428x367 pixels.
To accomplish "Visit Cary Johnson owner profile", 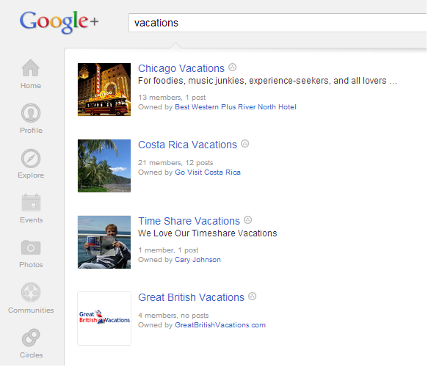I will [x=198, y=260].
